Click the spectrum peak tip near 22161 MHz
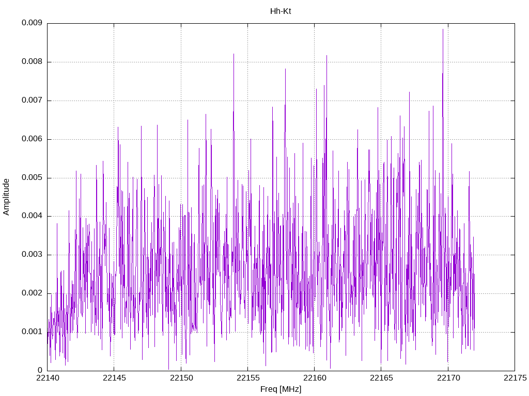Screen dimensions: 529x396 [x=326, y=56]
